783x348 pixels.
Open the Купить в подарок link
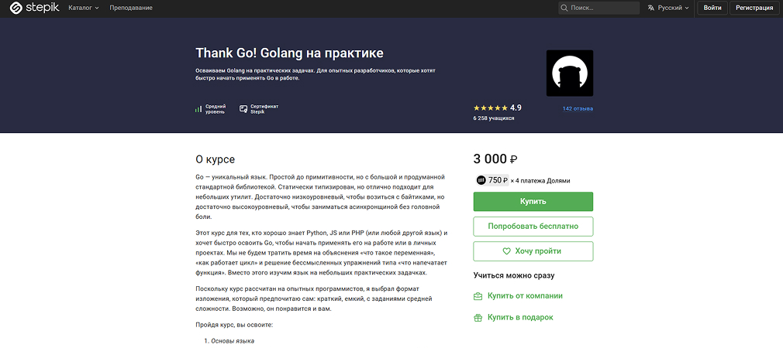coord(520,317)
